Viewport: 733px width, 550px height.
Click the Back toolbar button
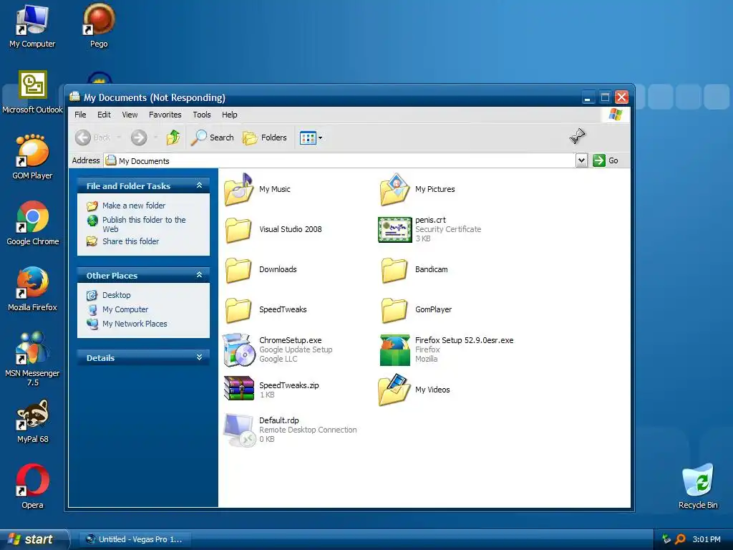point(93,137)
